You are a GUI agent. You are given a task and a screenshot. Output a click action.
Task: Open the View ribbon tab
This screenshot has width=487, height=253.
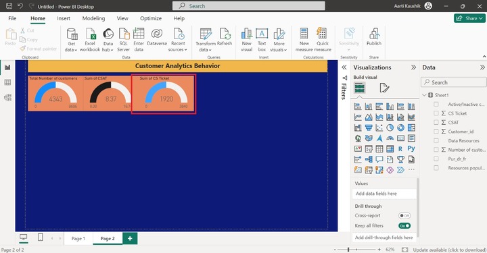point(122,18)
